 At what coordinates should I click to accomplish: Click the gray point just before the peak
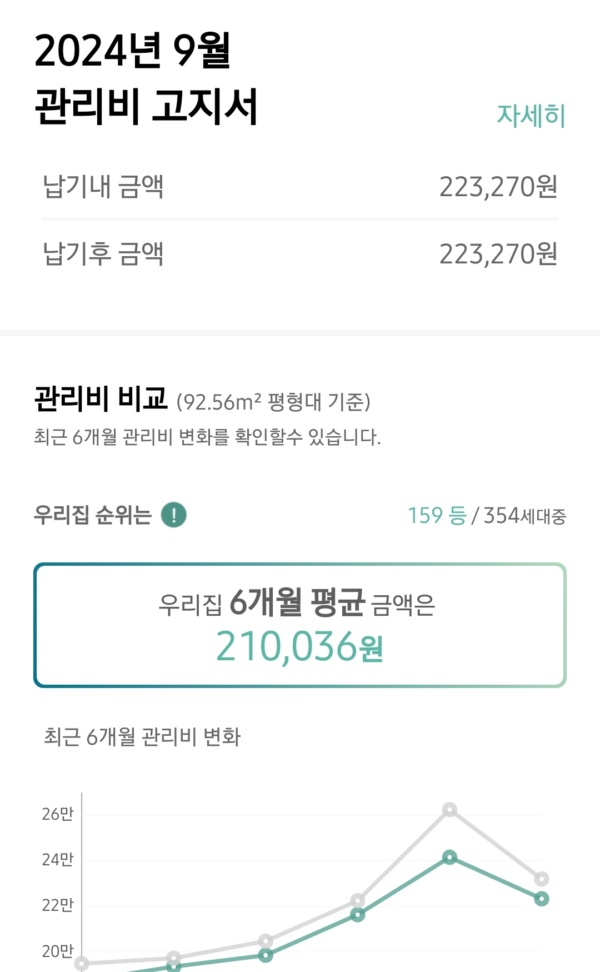pos(358,900)
